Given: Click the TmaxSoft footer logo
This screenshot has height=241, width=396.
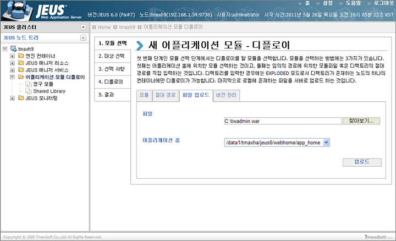Looking at the screenshot, I should click(378, 237).
